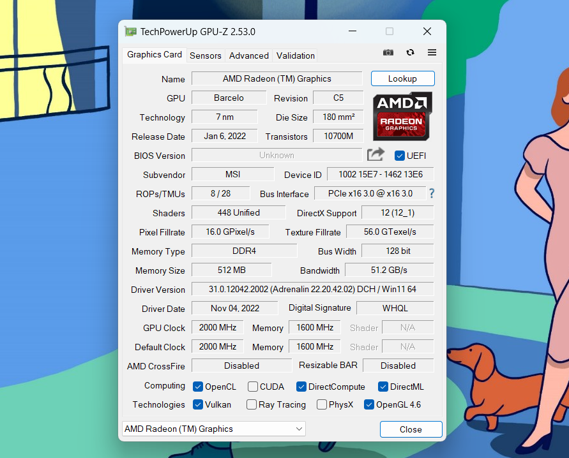Open the GPU selection dropdown
Viewport: 569px width, 458px height.
[x=214, y=429]
